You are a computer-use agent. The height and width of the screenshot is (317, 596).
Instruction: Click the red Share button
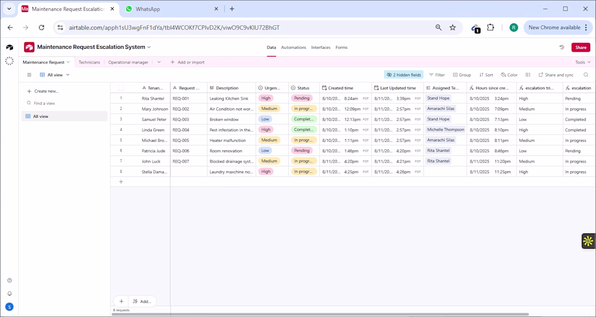click(x=580, y=47)
